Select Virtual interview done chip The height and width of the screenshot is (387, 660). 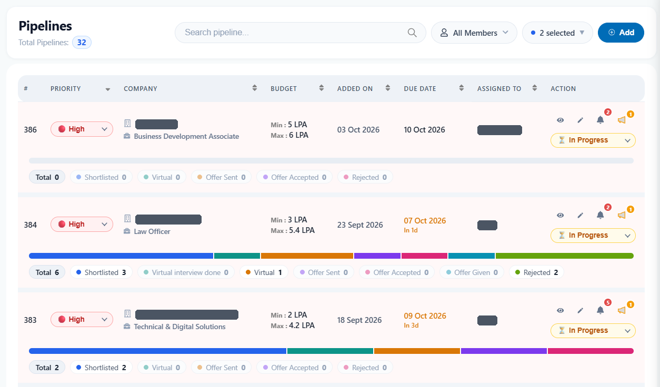coord(186,272)
